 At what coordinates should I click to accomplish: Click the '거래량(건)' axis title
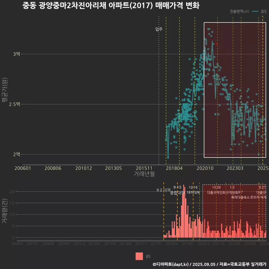pyautogui.click(x=4, y=211)
